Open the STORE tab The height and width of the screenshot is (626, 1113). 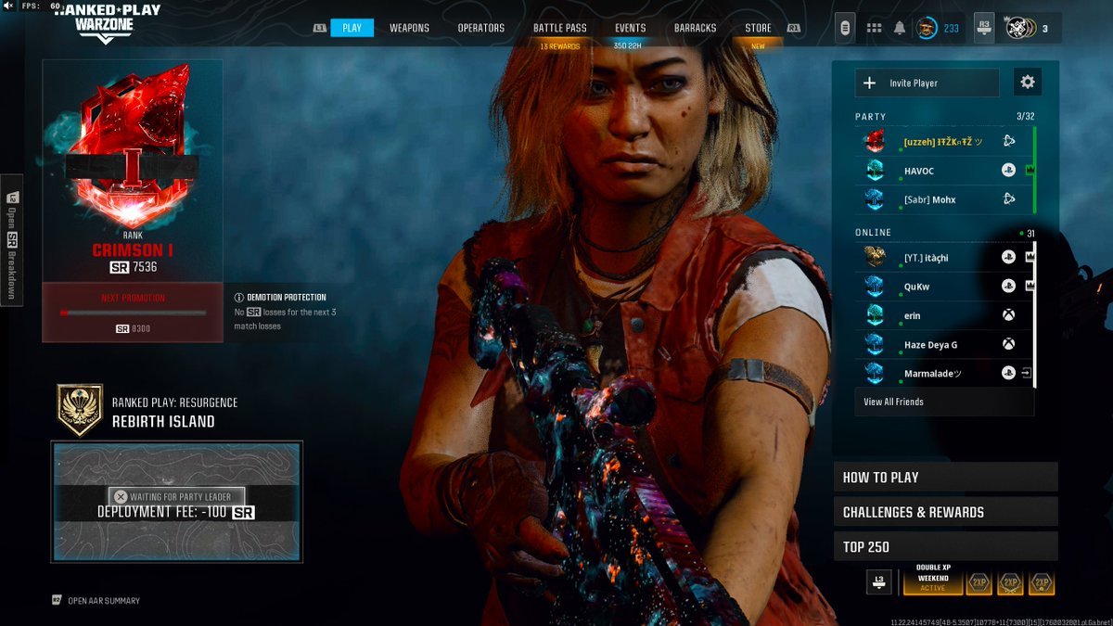[x=758, y=28]
